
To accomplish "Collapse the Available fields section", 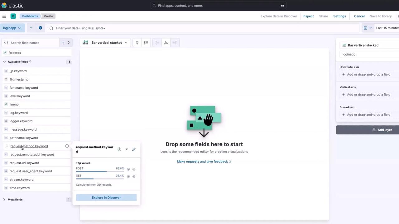I will (x=4, y=62).
